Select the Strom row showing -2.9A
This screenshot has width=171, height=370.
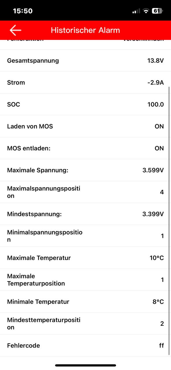click(85, 83)
